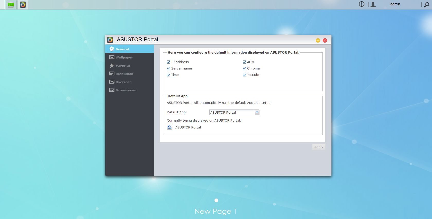Screen dimensions: 432x219
Task: Open the information icon in top bar
Action: click(x=362, y=4)
